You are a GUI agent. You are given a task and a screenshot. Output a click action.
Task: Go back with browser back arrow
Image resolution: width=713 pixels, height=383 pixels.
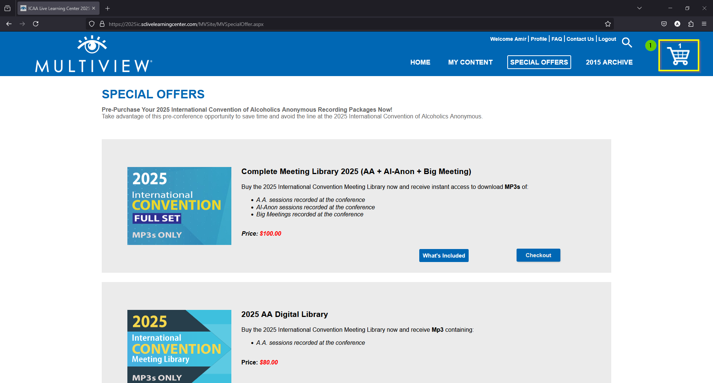tap(9, 24)
